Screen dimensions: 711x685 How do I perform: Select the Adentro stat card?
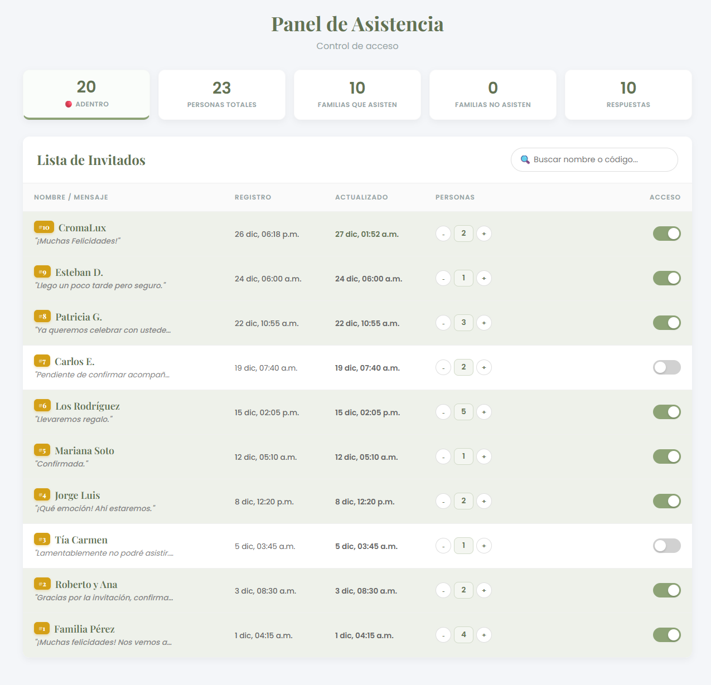(86, 94)
